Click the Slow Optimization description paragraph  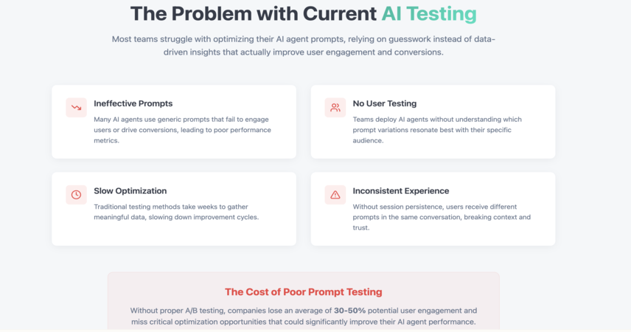tap(176, 212)
